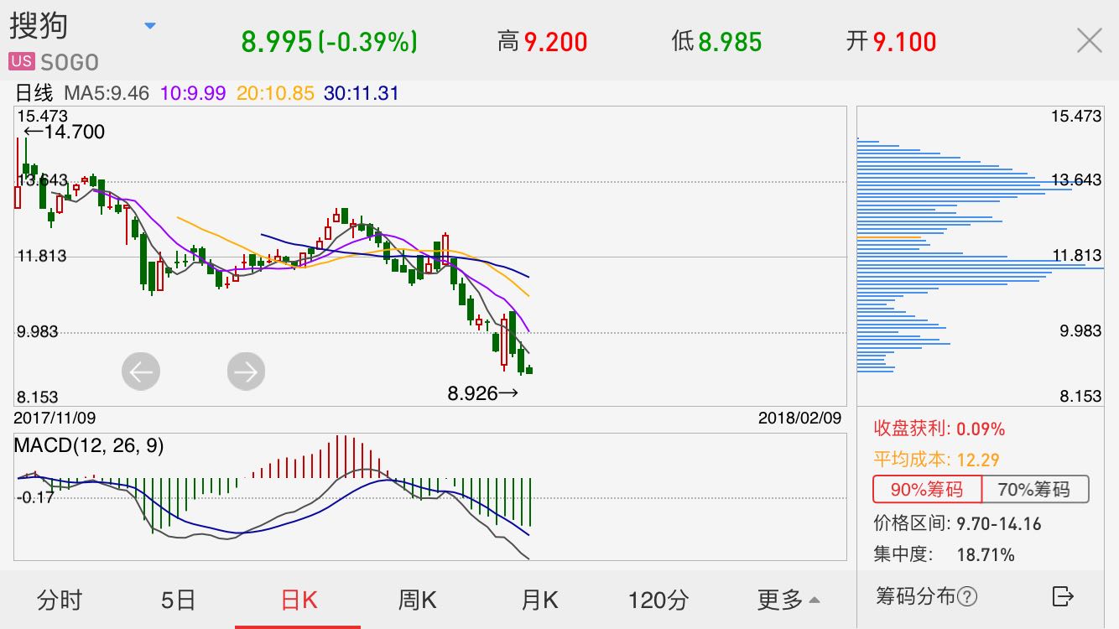The image size is (1119, 629).
Task: Expand the 更多 period options
Action: click(789, 600)
